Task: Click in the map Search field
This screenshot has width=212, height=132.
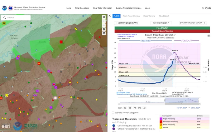Action: (x=16, y=18)
